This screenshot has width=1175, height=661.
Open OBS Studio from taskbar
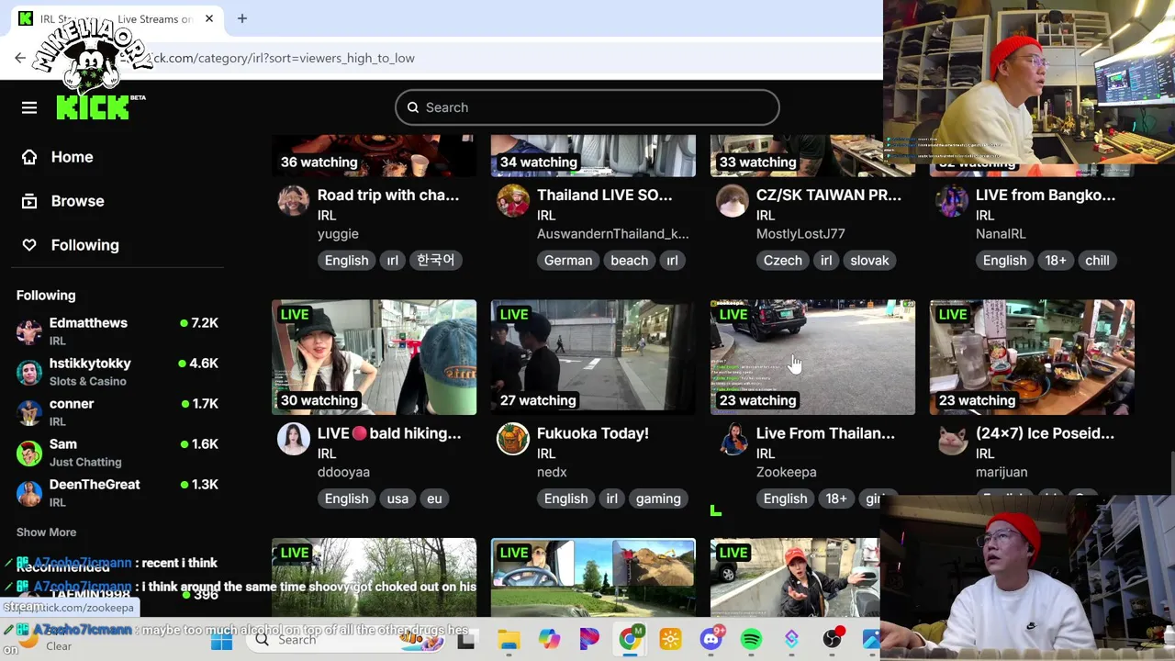pos(832,640)
